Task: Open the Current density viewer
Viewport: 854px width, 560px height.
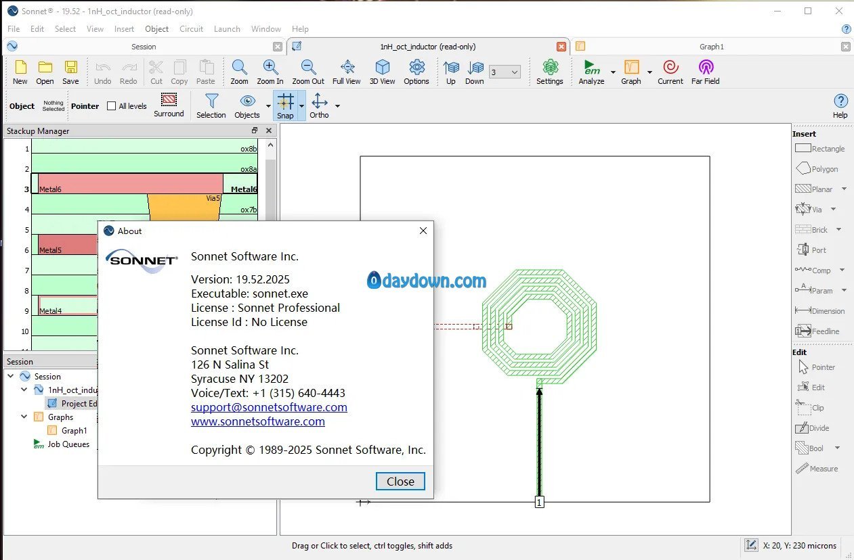Action: [x=670, y=72]
